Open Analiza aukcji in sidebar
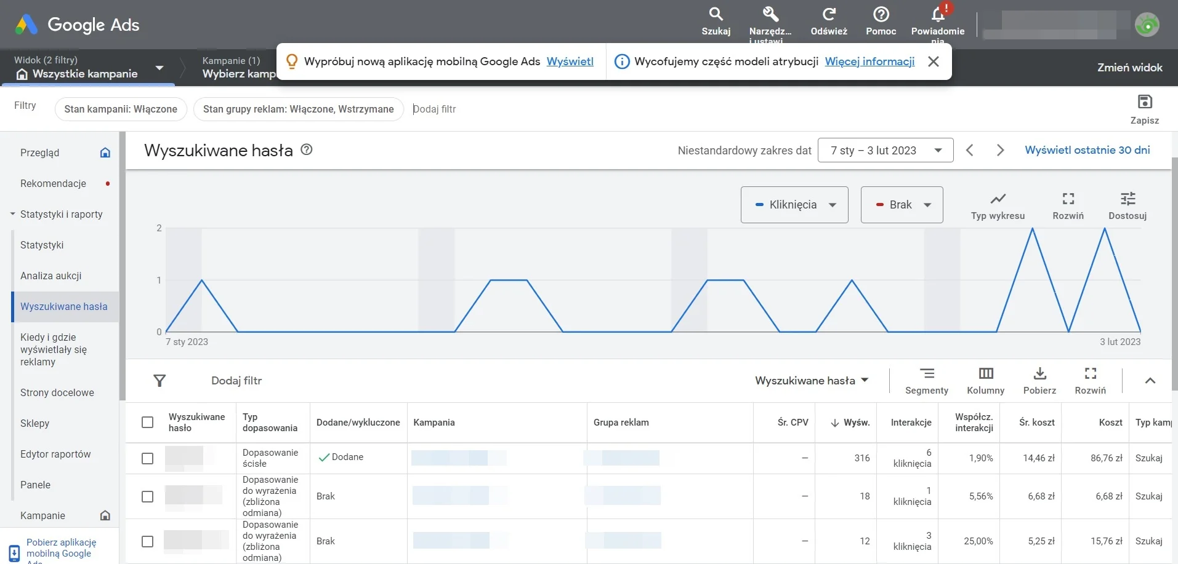Viewport: 1178px width, 564px height. [x=51, y=276]
